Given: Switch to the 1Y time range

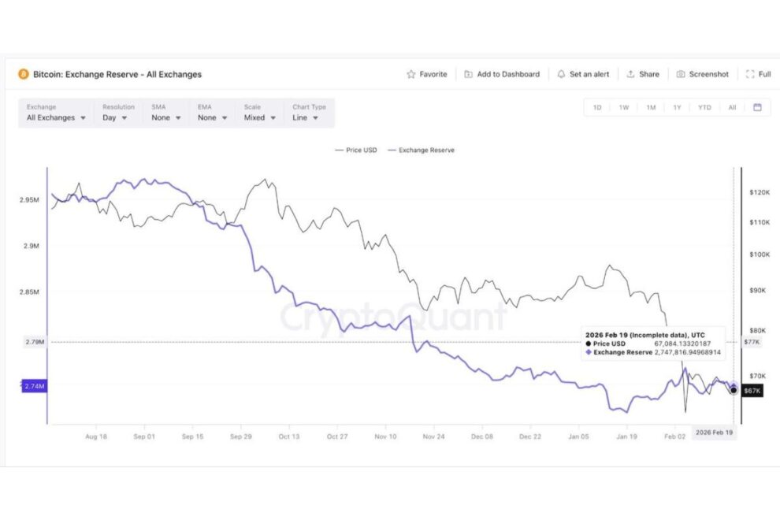Looking at the screenshot, I should pos(678,106).
